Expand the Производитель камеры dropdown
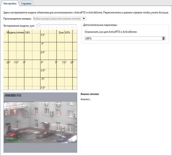Image resolution: width=172 pixels, height=156 pixels. [59, 19]
